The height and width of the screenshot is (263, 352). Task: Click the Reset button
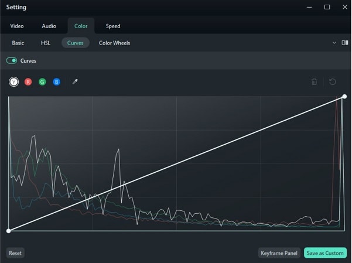point(15,253)
